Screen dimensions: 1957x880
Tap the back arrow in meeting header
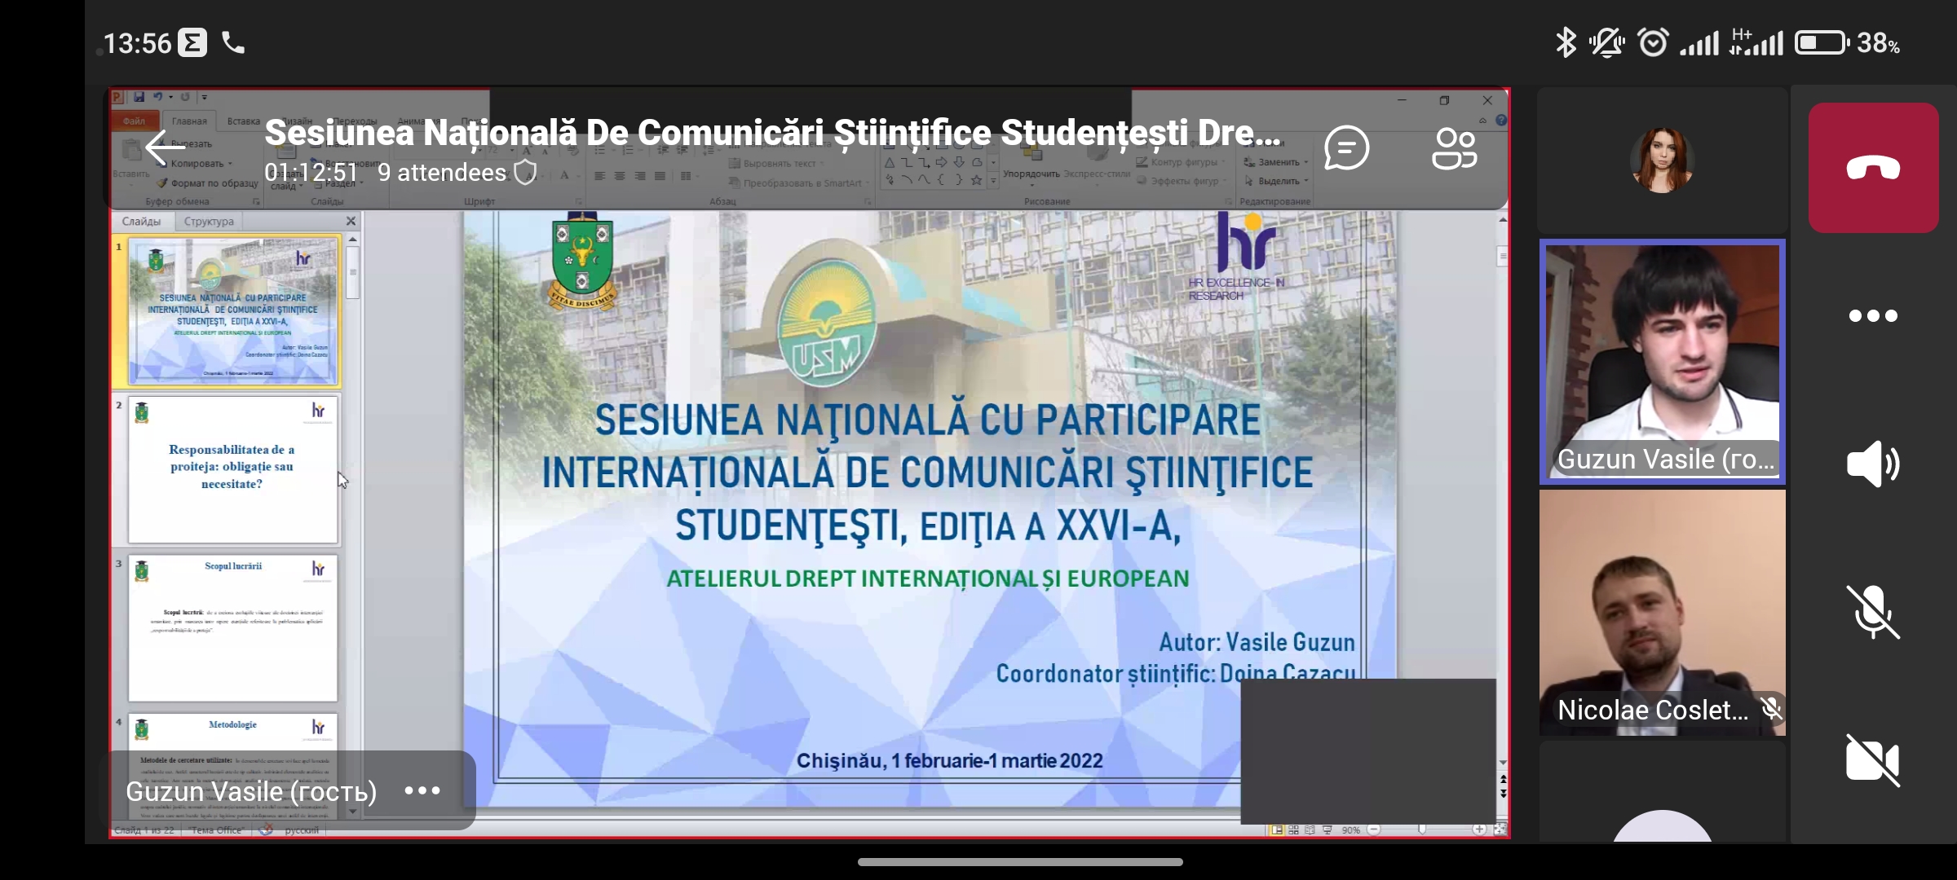coord(165,148)
